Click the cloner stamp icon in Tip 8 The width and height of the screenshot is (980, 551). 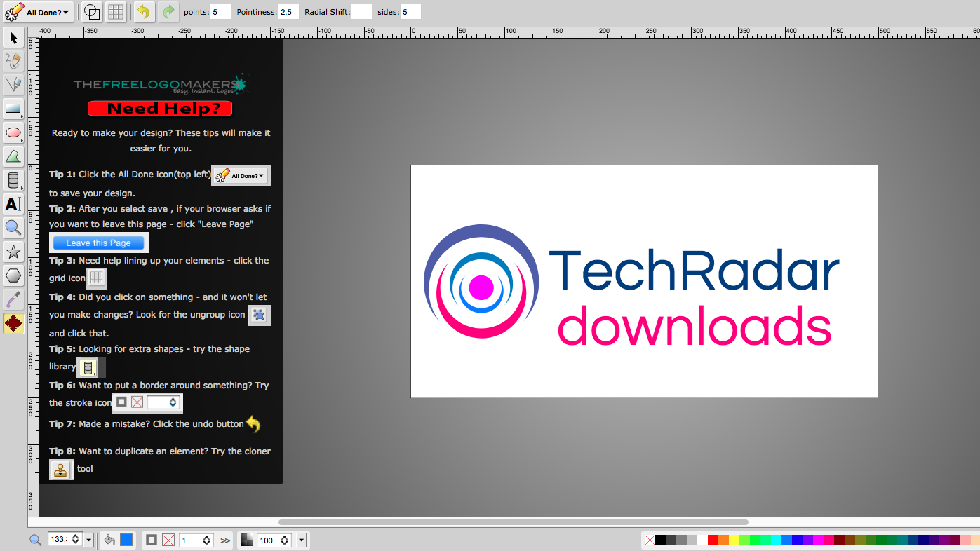coord(61,470)
